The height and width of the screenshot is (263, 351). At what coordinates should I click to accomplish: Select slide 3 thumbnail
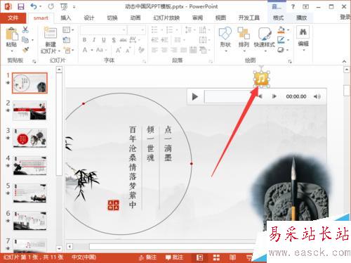pyautogui.click(x=29, y=138)
